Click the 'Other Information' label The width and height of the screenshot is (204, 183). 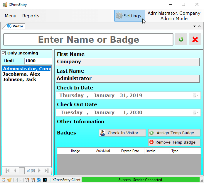click(x=80, y=122)
